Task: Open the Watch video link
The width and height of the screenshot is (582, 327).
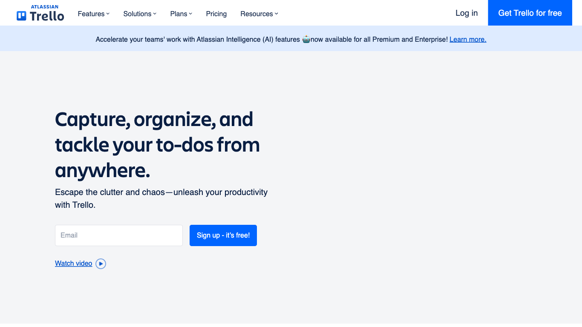Action: (x=74, y=264)
